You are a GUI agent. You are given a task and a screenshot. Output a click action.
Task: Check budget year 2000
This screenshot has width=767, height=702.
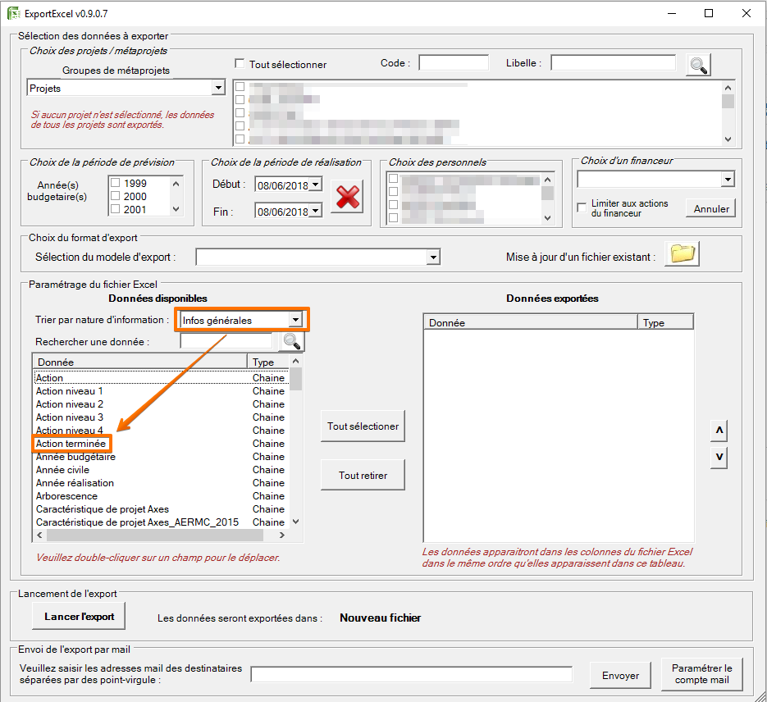(116, 197)
